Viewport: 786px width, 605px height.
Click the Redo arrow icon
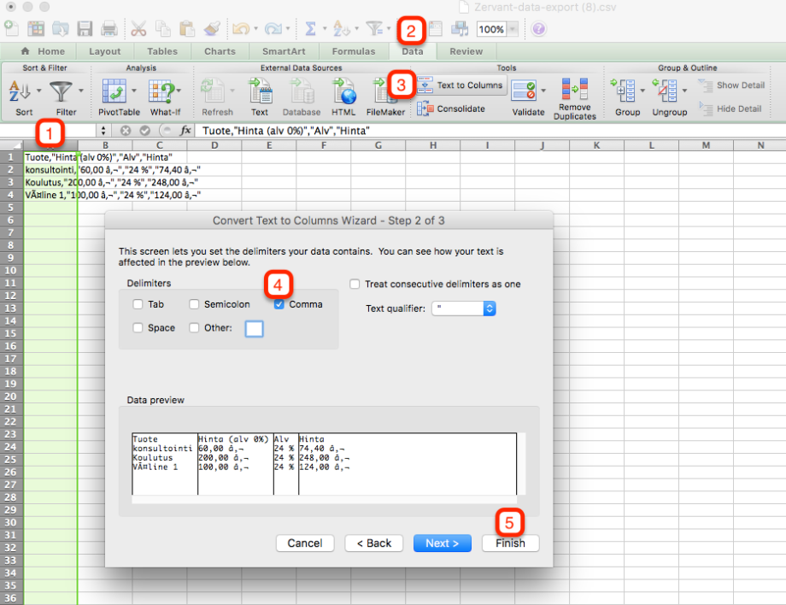click(x=273, y=28)
